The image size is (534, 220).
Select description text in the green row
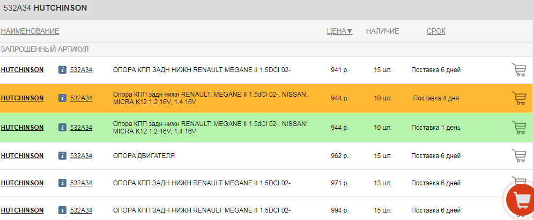[x=211, y=128]
